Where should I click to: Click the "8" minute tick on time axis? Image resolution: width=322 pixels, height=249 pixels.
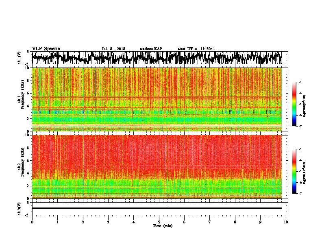(235, 222)
